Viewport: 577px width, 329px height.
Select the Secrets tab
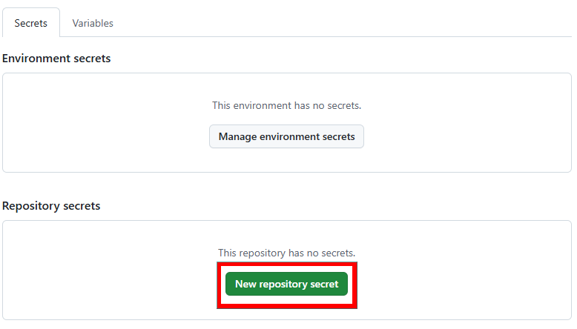[x=30, y=23]
